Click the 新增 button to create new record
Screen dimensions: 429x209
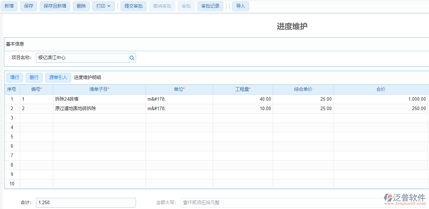point(9,6)
